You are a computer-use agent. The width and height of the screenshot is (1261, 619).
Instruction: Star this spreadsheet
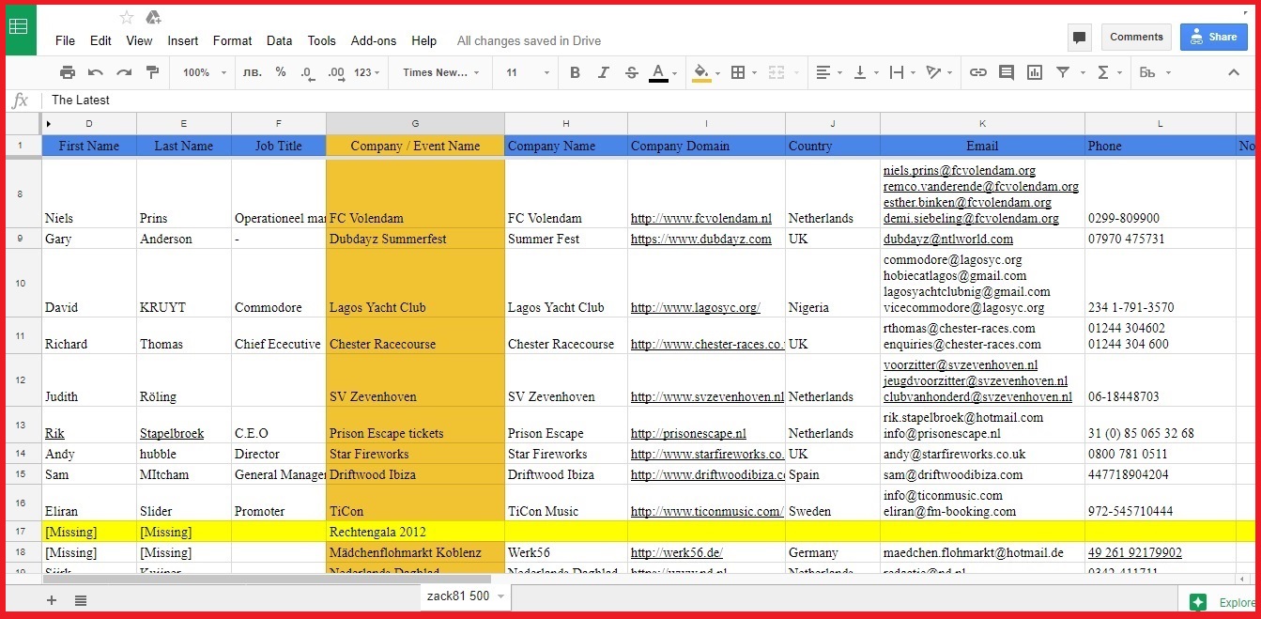pos(127,17)
